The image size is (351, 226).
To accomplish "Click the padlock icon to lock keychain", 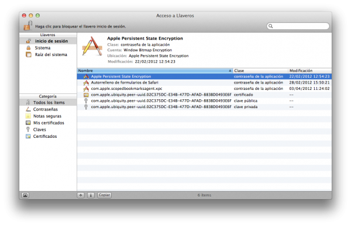I will click(x=27, y=26).
